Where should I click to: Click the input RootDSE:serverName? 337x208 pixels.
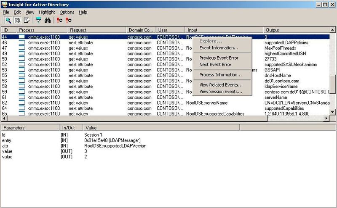(207, 103)
